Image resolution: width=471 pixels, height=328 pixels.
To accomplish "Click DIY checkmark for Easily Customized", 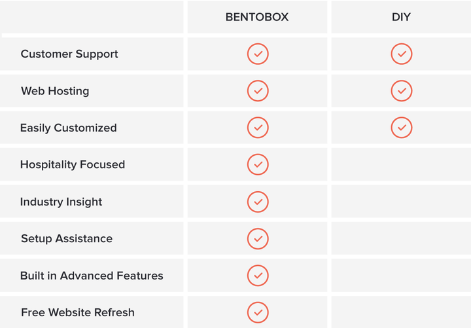I will (x=401, y=128).
